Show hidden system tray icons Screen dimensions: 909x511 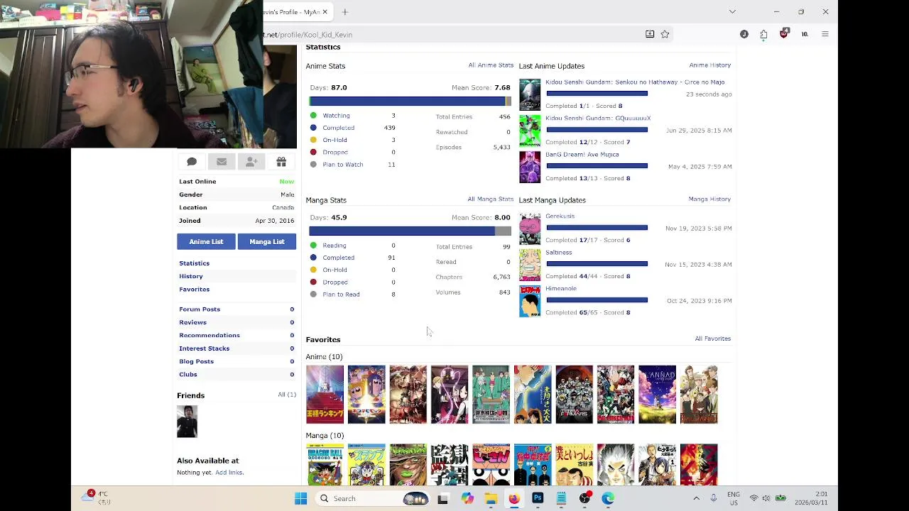coord(696,498)
